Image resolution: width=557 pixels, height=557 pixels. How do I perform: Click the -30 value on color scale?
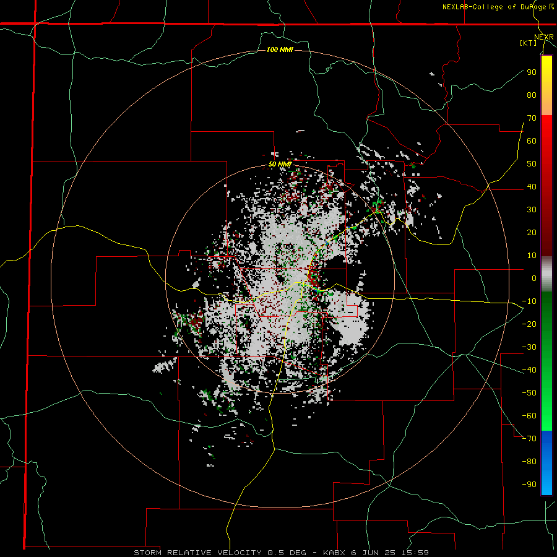[x=529, y=347]
